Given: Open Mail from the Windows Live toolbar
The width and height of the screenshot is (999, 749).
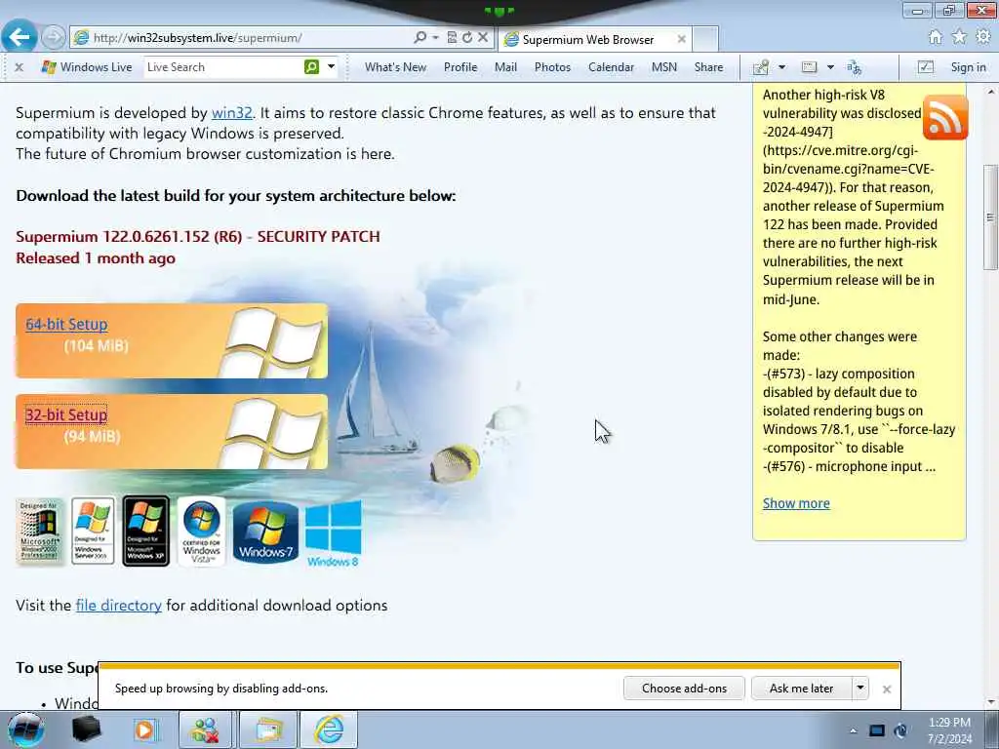Looking at the screenshot, I should 506,67.
